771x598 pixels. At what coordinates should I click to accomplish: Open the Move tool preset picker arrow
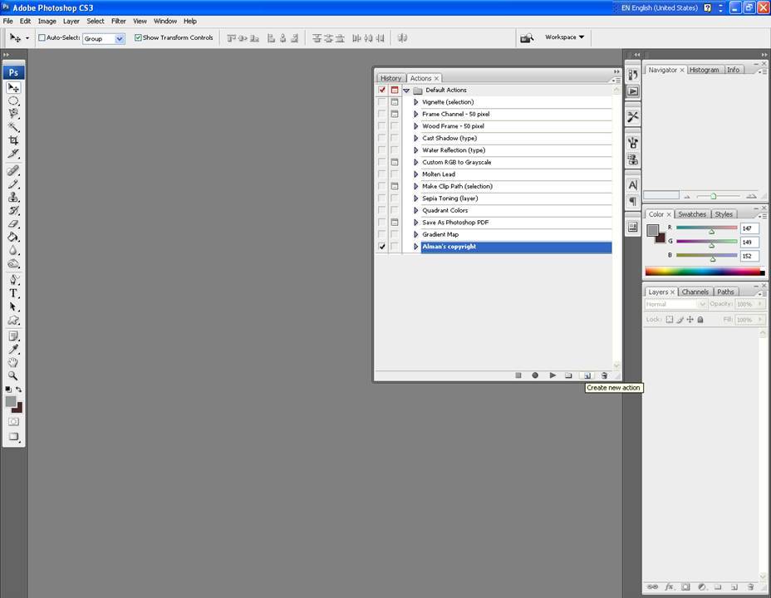[27, 38]
